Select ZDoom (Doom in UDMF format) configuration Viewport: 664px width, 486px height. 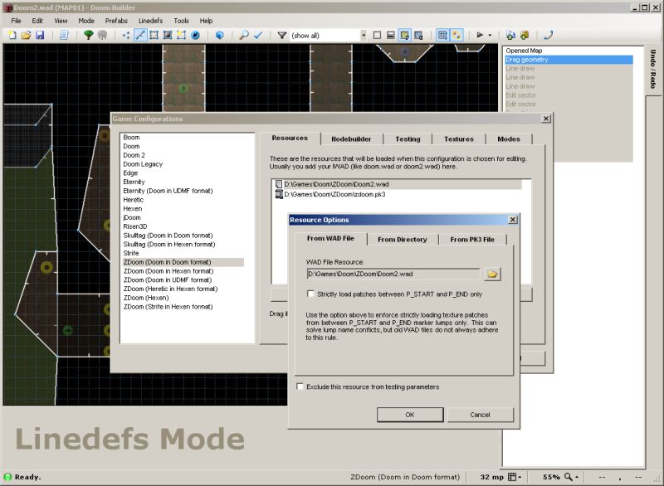pos(168,280)
